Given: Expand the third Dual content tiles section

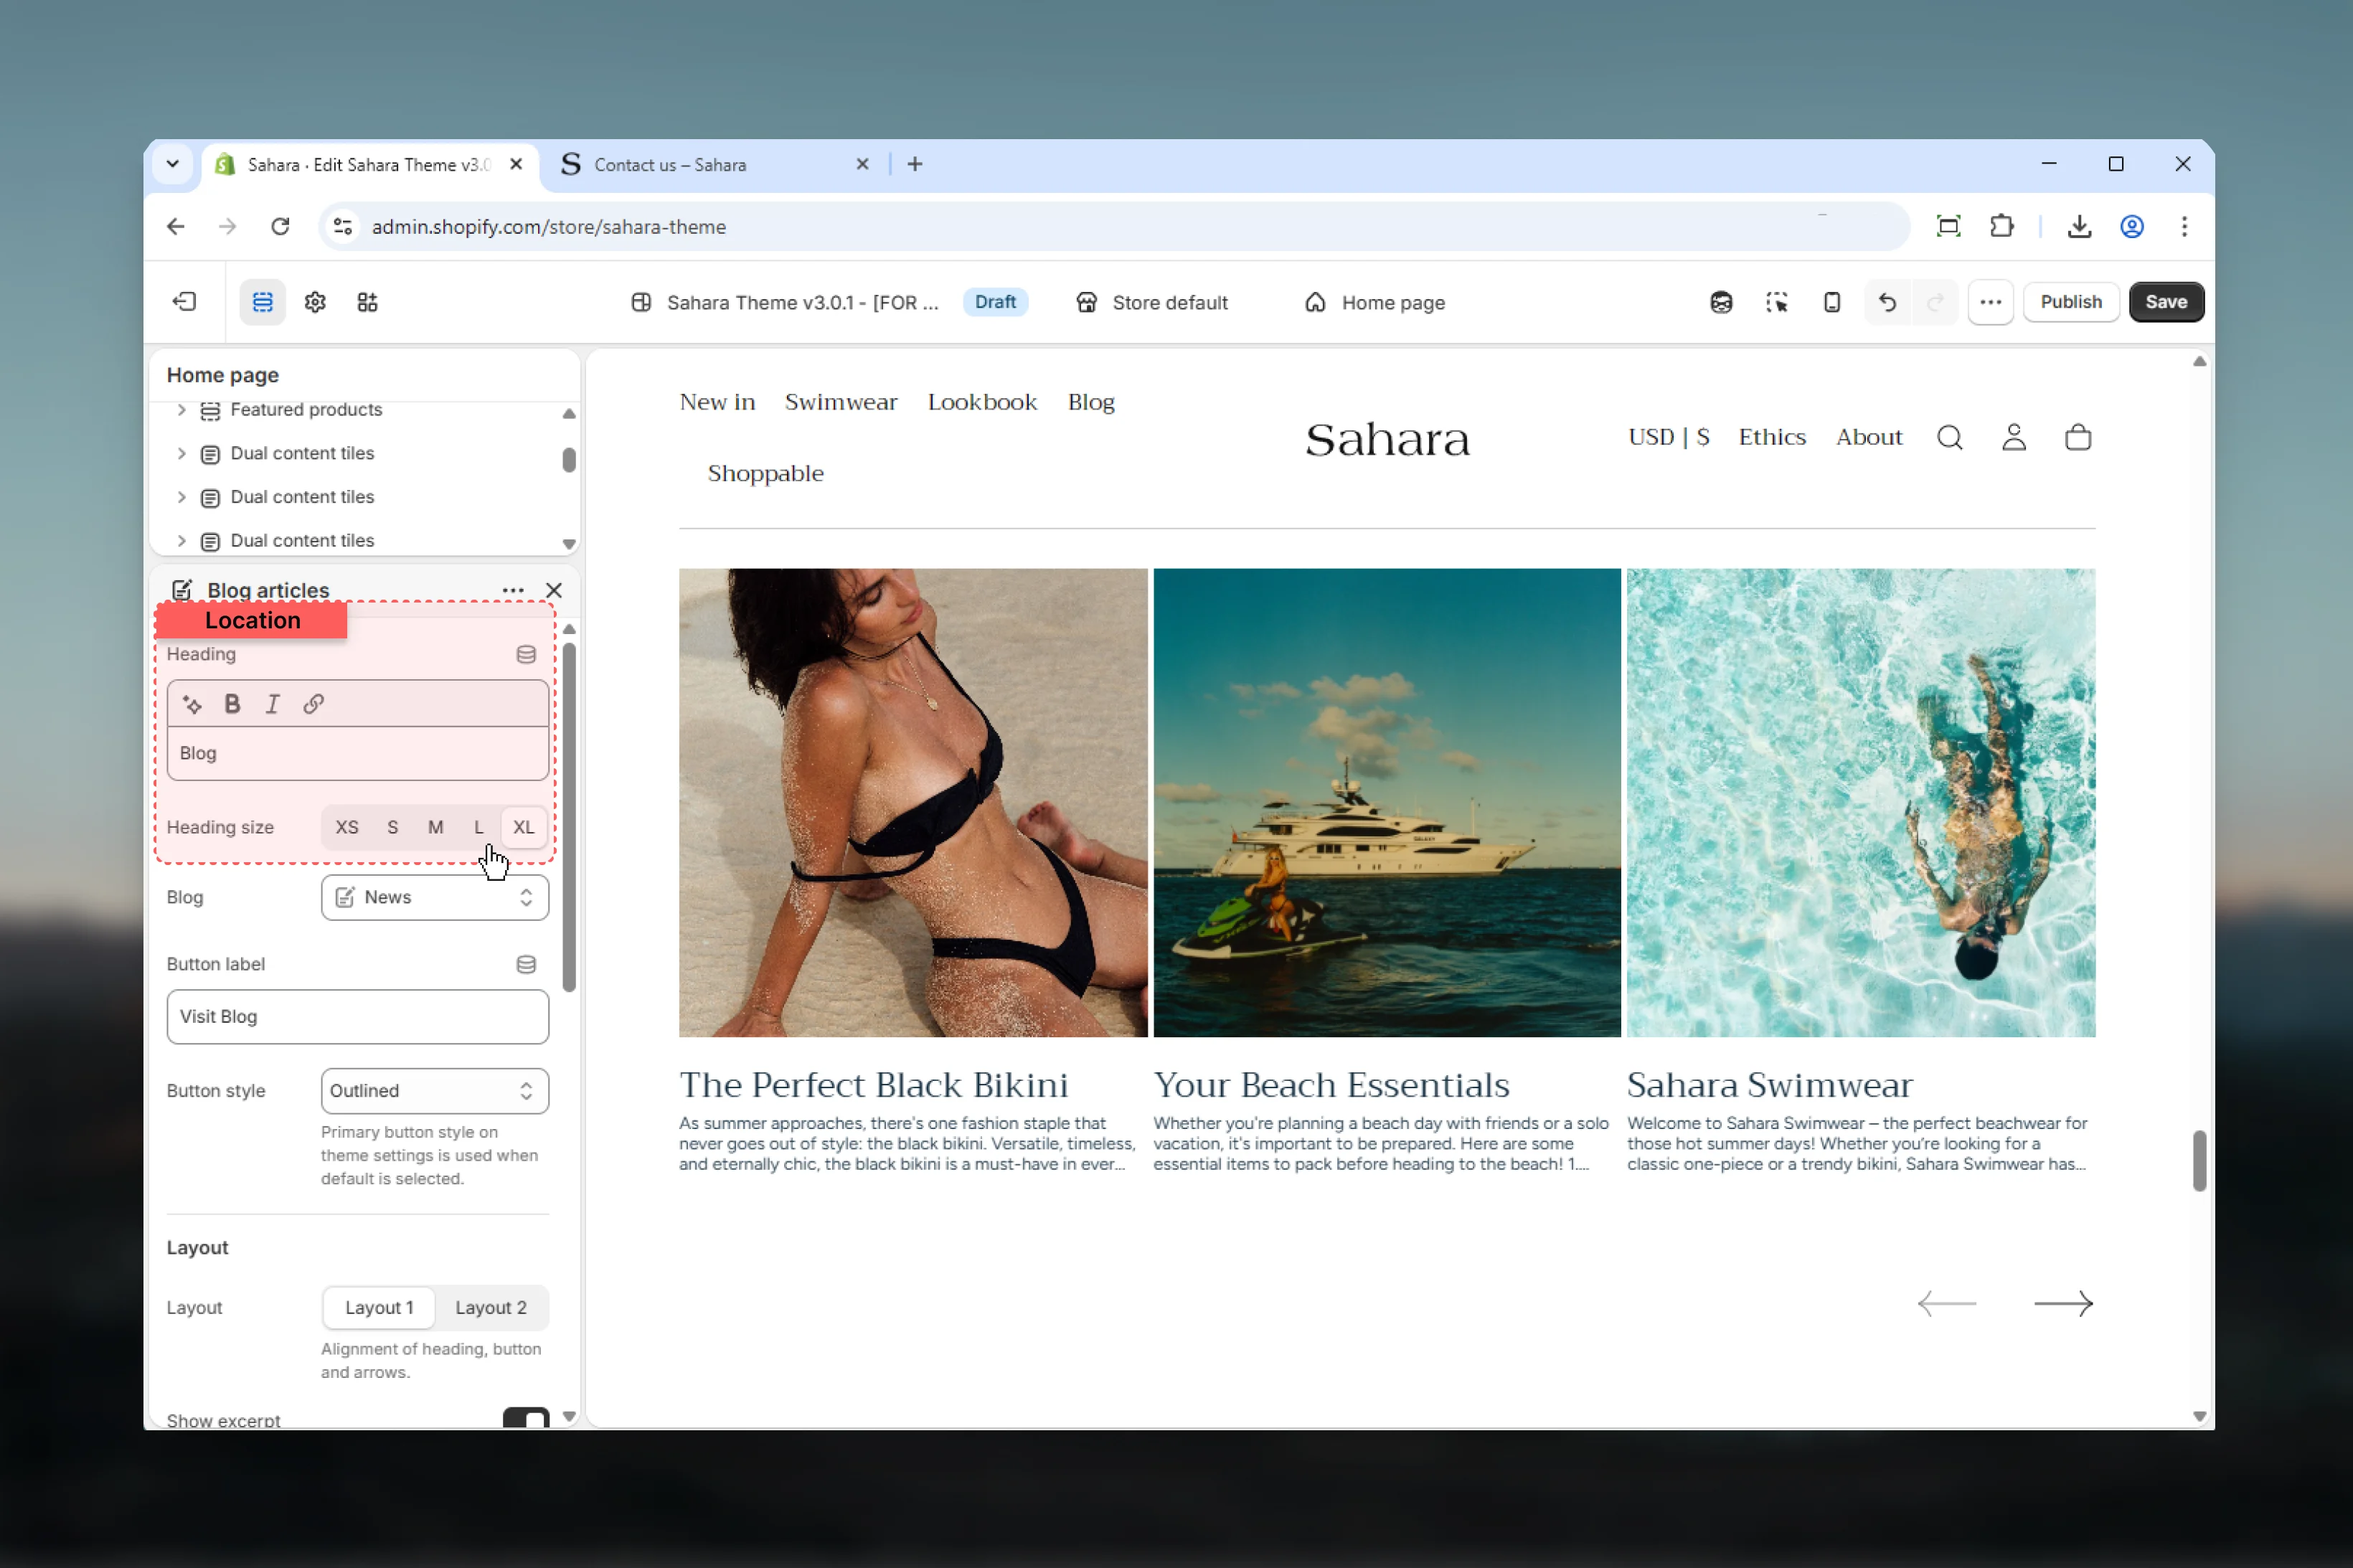Looking at the screenshot, I should point(181,540).
